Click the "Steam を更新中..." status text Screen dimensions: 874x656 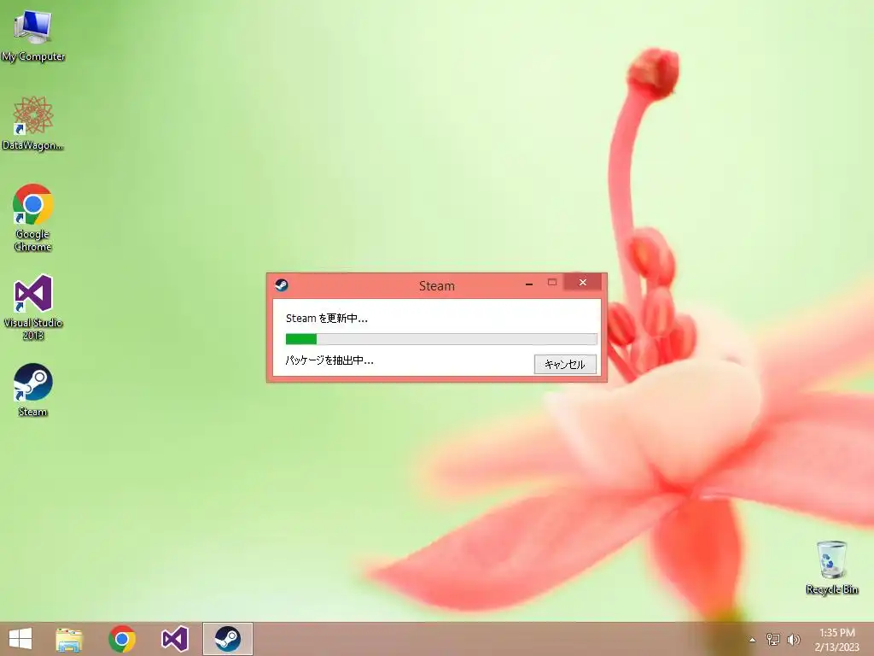(x=327, y=319)
